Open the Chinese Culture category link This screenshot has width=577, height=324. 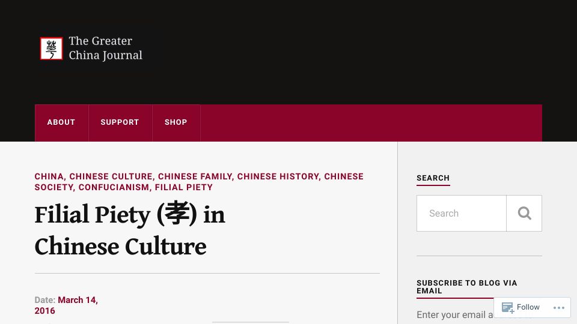click(x=111, y=176)
